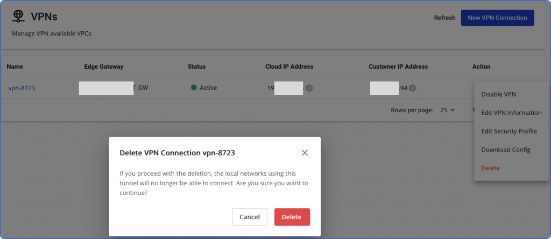Click the Edge Gateway column header
This screenshot has height=239, width=551.
tap(104, 67)
